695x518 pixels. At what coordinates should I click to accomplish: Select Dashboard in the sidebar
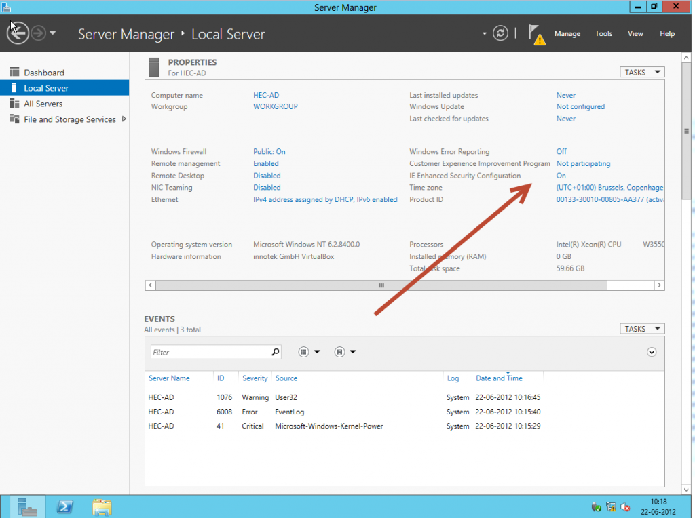(x=43, y=72)
